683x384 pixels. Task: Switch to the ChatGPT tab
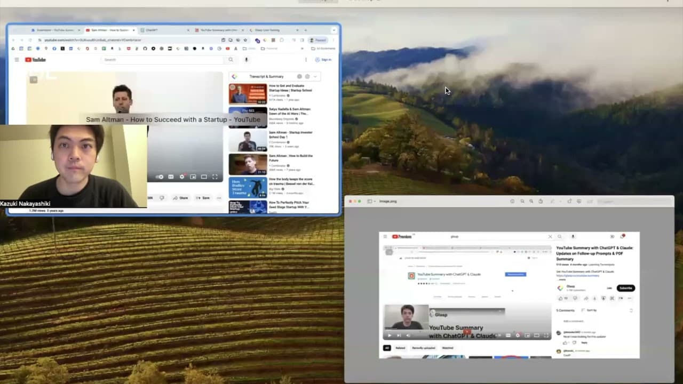click(x=165, y=30)
